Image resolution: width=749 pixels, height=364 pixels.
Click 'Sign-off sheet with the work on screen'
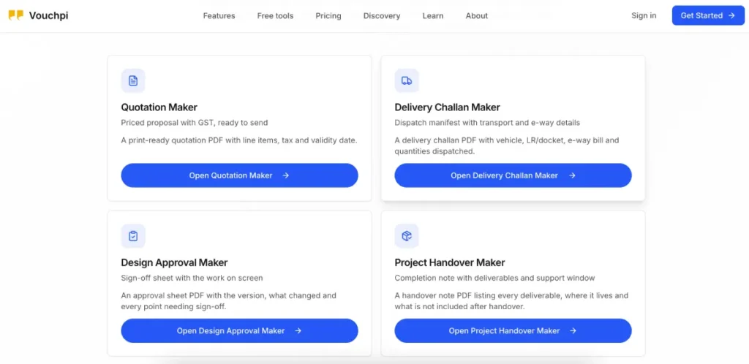(x=192, y=278)
